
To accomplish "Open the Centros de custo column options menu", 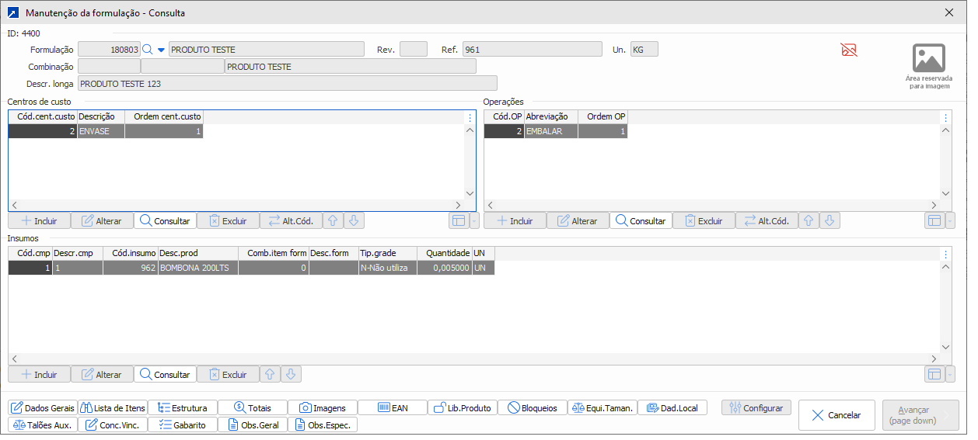I will click(470, 118).
